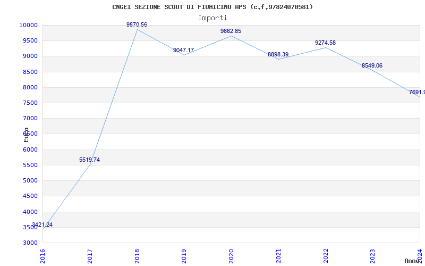
Task: Click the 8000 y-axis tick label
Action: pyautogui.click(x=30, y=87)
